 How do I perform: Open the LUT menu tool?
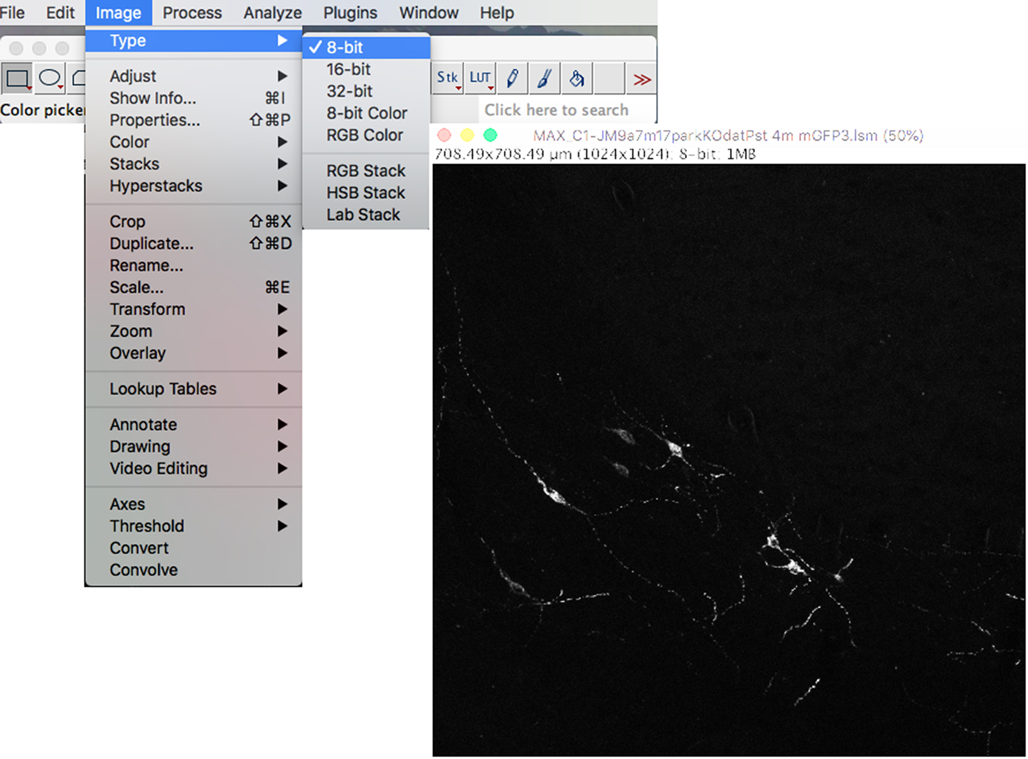(479, 79)
